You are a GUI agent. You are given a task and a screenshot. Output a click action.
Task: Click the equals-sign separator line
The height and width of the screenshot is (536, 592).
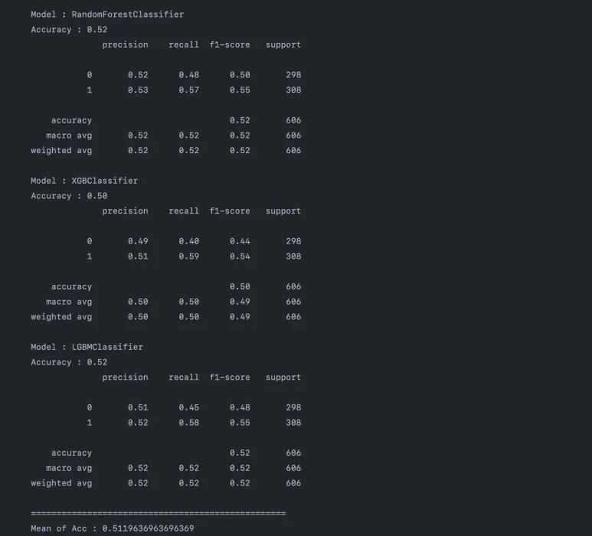click(158, 513)
